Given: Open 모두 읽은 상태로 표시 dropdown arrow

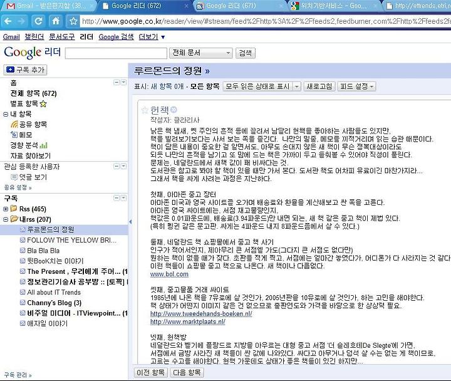Looking at the screenshot, I should [296, 86].
